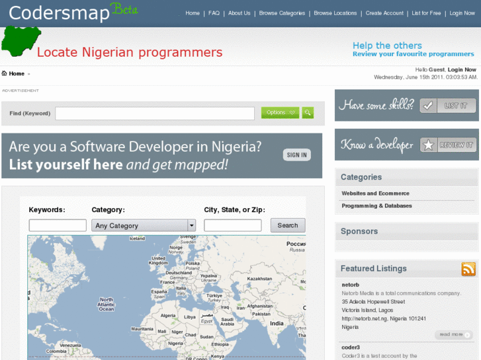
Task: Click the read more arrow for netorb
Action: pos(454,335)
